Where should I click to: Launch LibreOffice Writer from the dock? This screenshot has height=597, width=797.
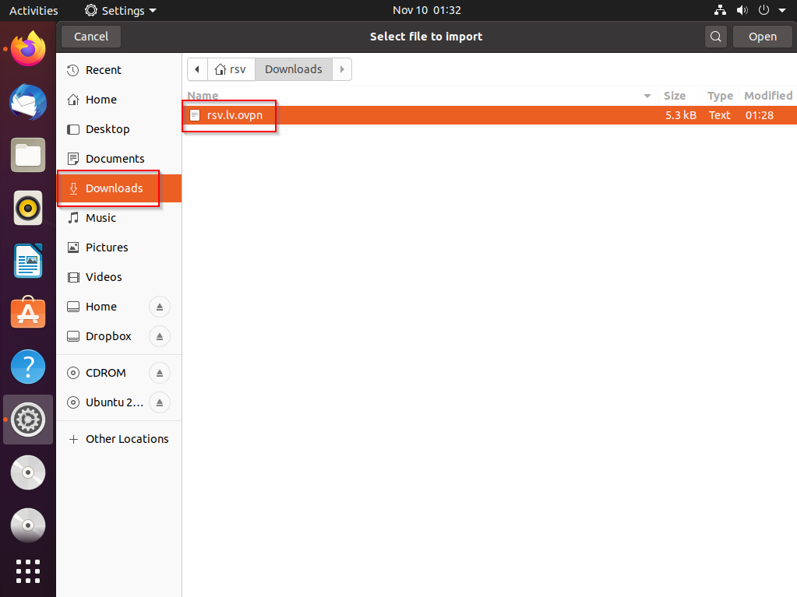pyautogui.click(x=28, y=261)
